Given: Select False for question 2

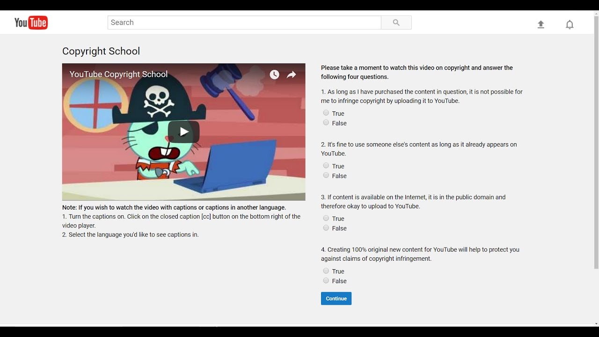Looking at the screenshot, I should [x=326, y=175].
